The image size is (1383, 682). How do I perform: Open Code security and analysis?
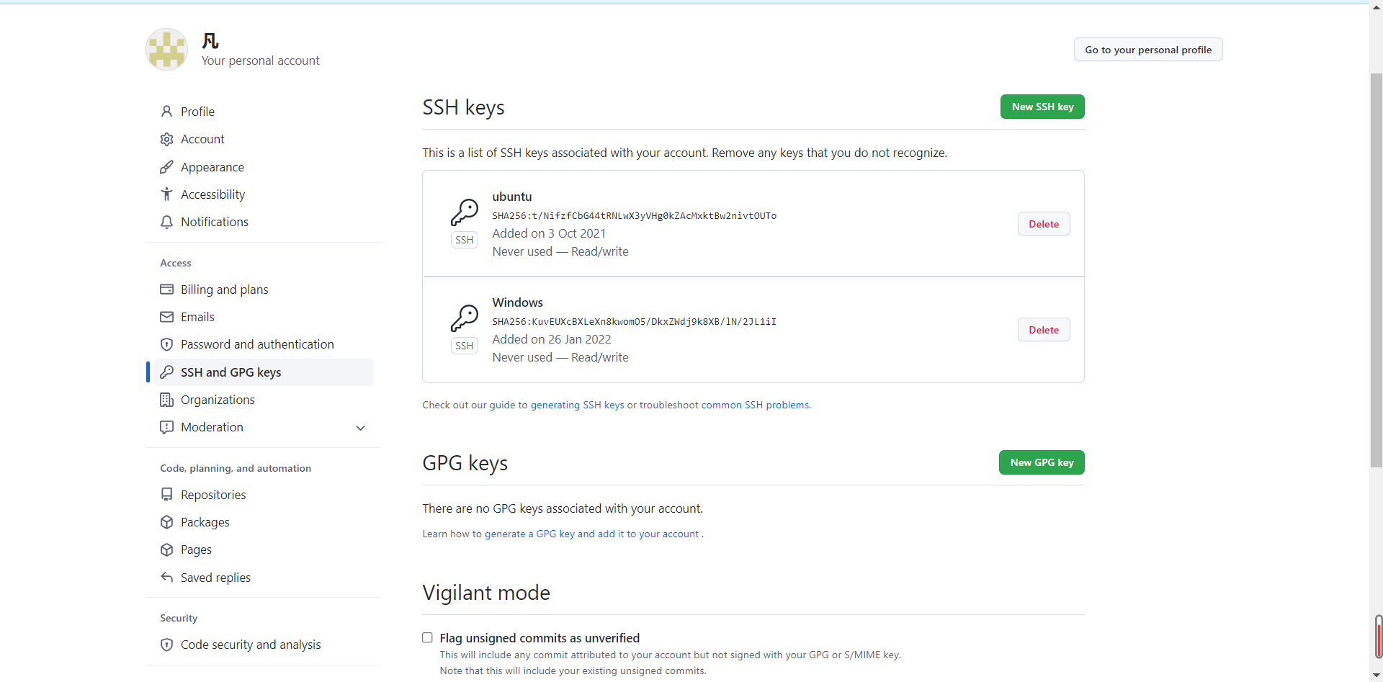(263, 645)
